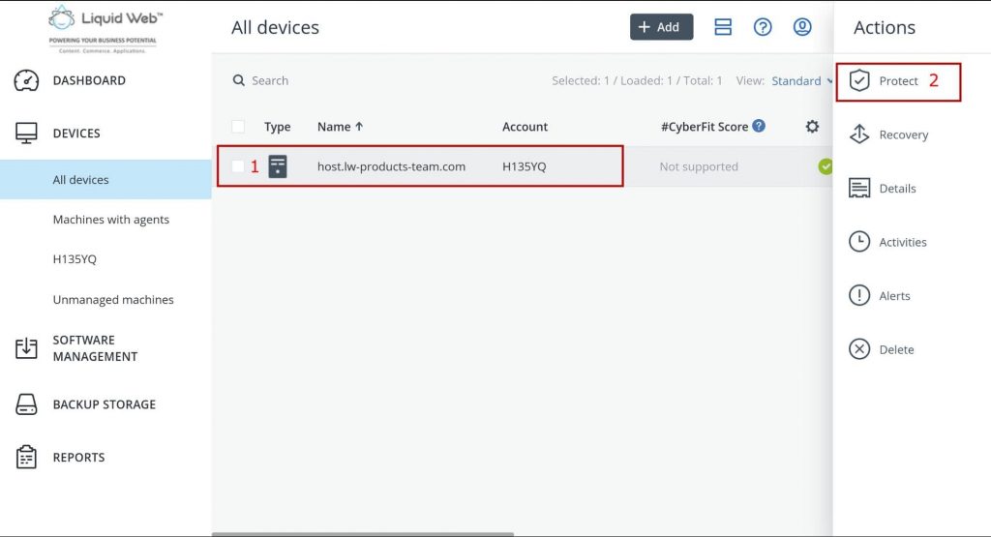Select H135YQ group in sidebar

[75, 259]
